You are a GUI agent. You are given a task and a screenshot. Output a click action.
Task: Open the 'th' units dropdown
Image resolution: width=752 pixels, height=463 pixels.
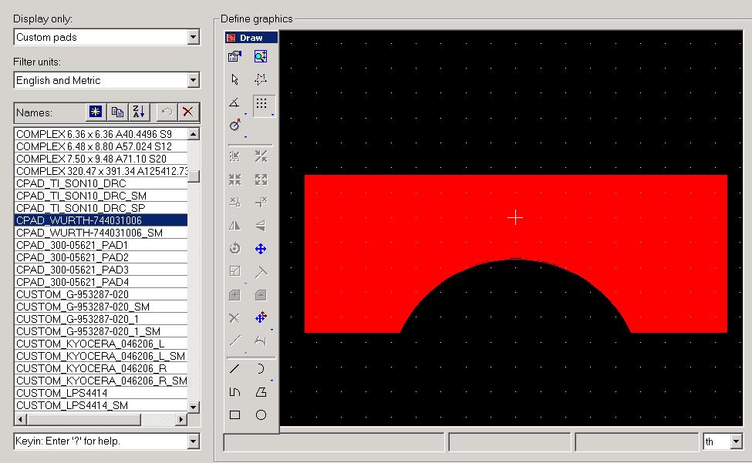pos(737,441)
